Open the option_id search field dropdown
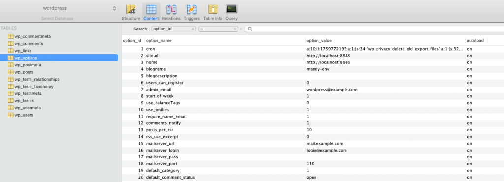Image resolution: width=504 pixels, height=182 pixels. tap(174, 29)
